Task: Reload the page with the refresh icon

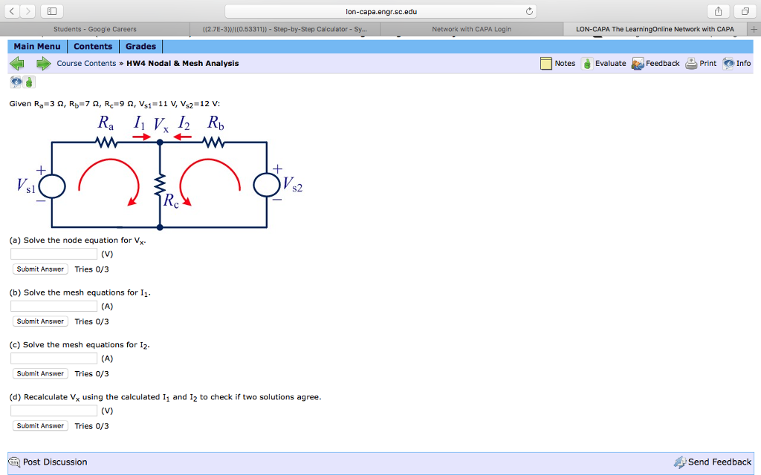Action: pyautogui.click(x=529, y=11)
